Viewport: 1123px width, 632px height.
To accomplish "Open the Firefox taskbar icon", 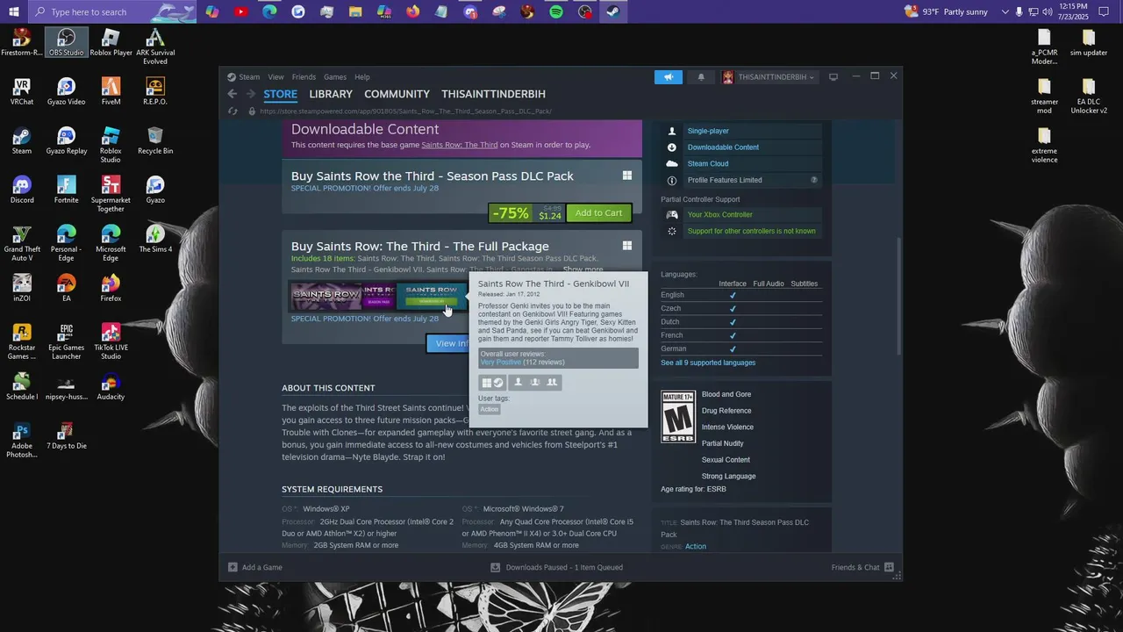I will 412,11.
